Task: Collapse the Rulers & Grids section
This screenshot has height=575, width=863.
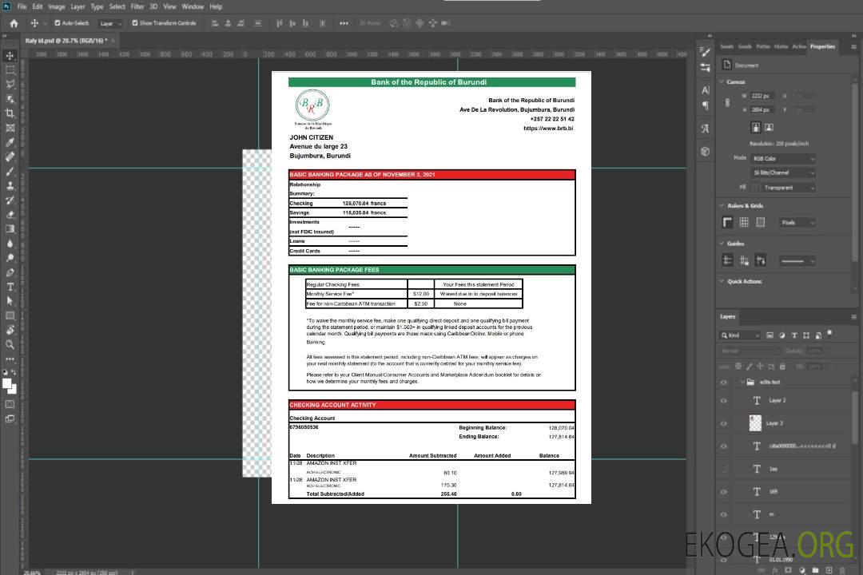Action: point(722,205)
